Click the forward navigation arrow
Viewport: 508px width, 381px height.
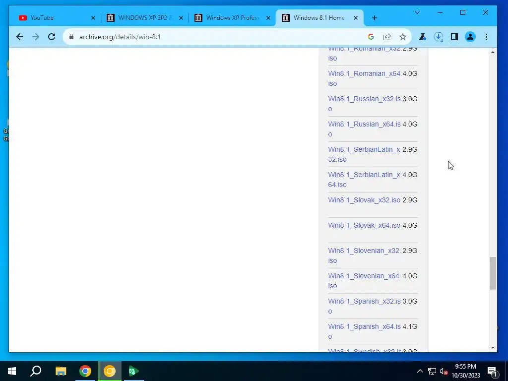point(36,37)
